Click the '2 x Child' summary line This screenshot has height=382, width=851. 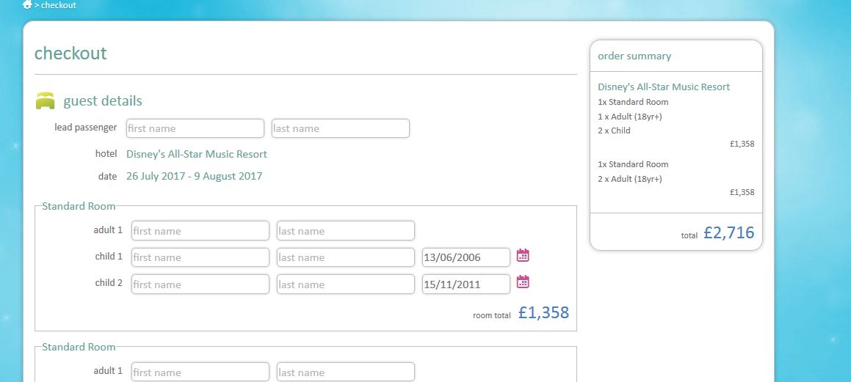click(615, 131)
